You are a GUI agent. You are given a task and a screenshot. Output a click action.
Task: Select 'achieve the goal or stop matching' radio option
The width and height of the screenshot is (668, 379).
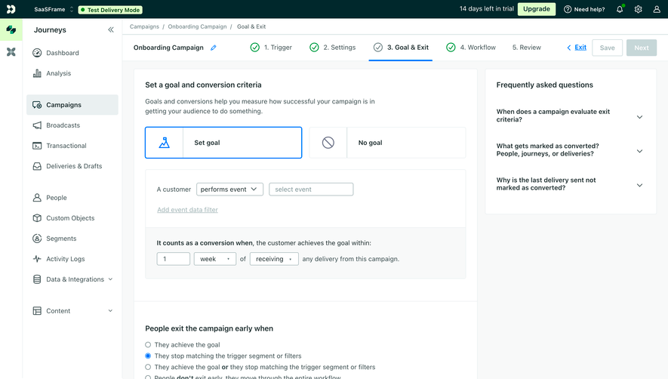pyautogui.click(x=148, y=367)
